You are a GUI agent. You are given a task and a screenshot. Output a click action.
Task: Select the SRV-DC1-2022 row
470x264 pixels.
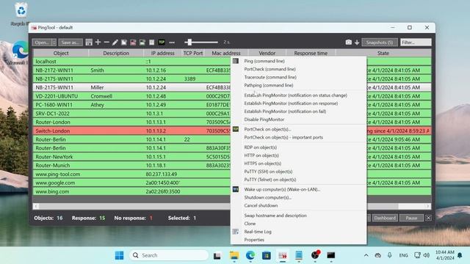coord(232,114)
